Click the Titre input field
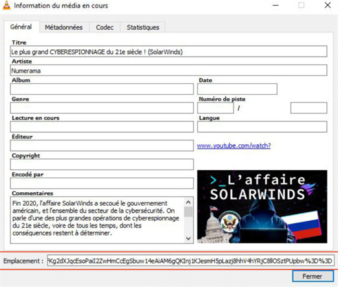Screen dimensions: 338x287 click(x=168, y=51)
